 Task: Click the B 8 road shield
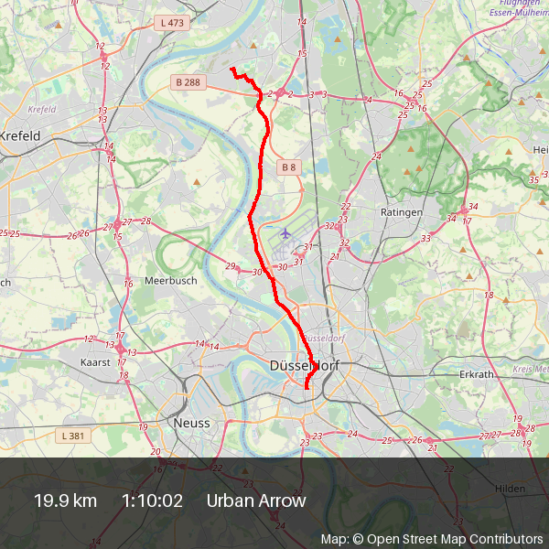pos(289,167)
